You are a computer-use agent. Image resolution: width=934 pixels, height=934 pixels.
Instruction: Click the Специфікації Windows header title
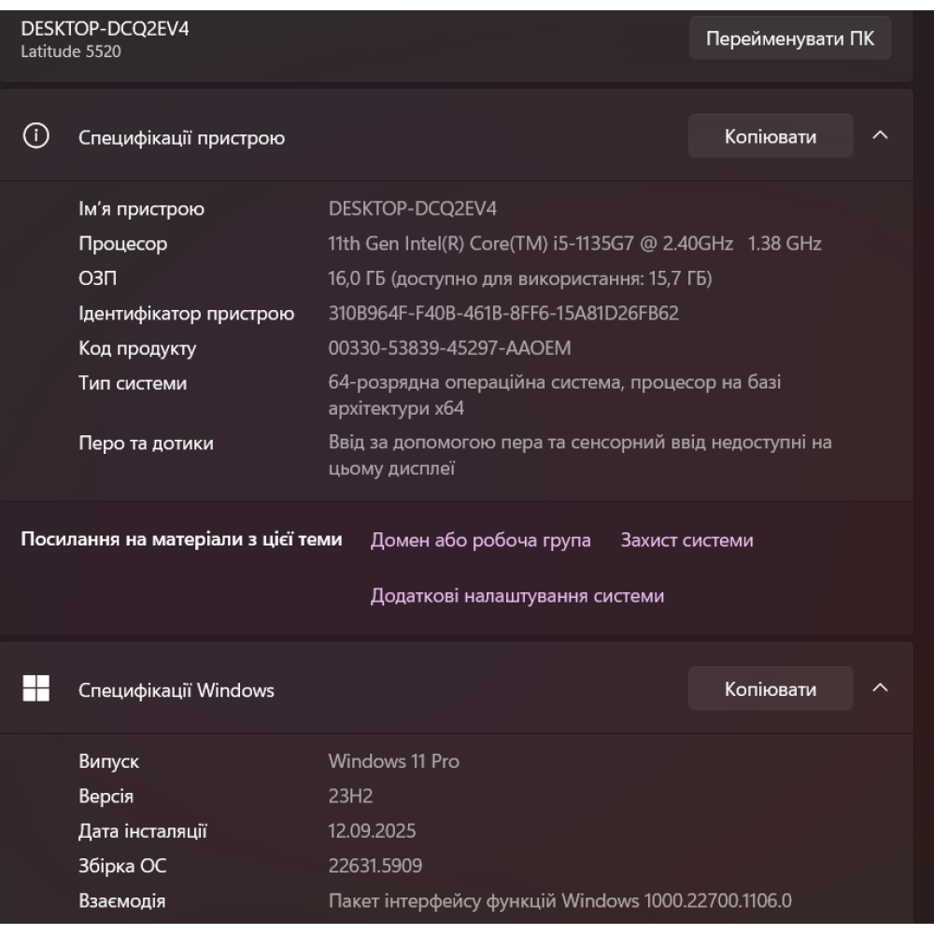point(176,690)
